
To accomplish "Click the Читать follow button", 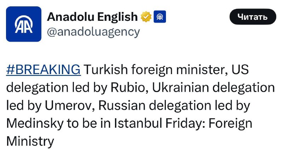I will tap(253, 17).
